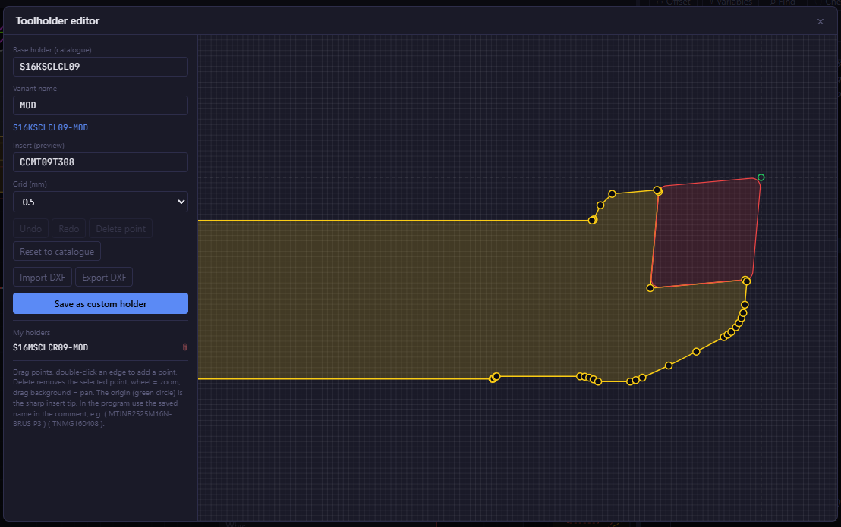
Task: Click the Toolholder editor title
Action: click(58, 21)
